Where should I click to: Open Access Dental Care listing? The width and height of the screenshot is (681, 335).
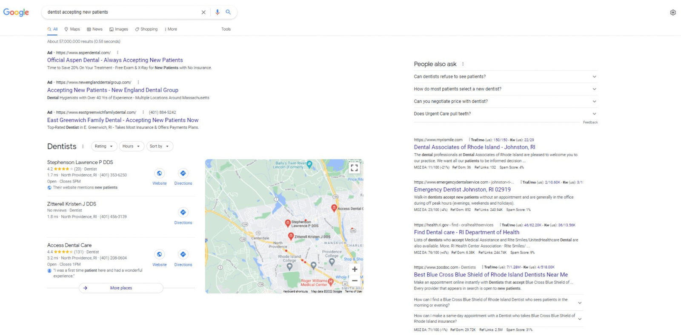coord(69,245)
